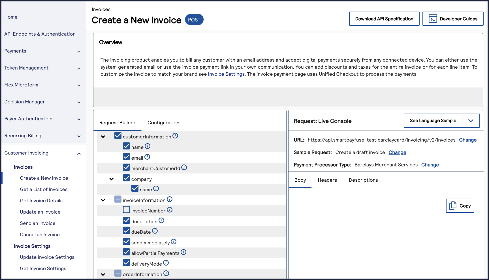This screenshot has height=280, width=489.
Task: Click the Developer Guides terminal icon
Action: (x=432, y=19)
